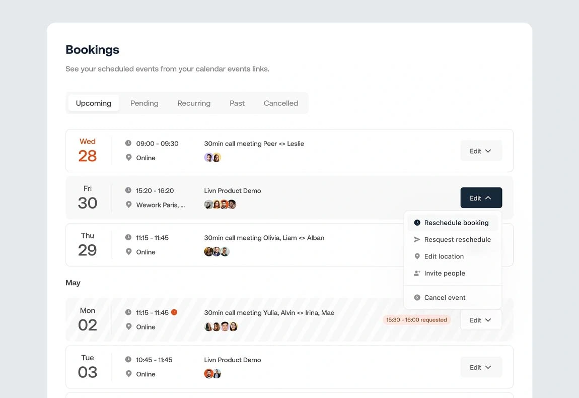The height and width of the screenshot is (398, 579).
Task: Click the 15:30 - 16:00 requested badge
Action: pos(416,319)
